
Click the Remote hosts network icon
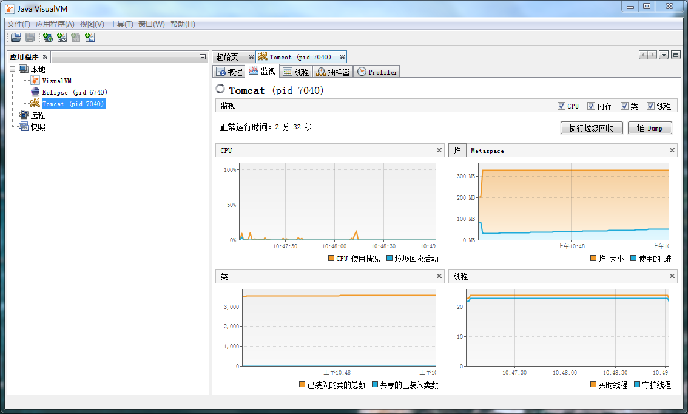click(24, 115)
